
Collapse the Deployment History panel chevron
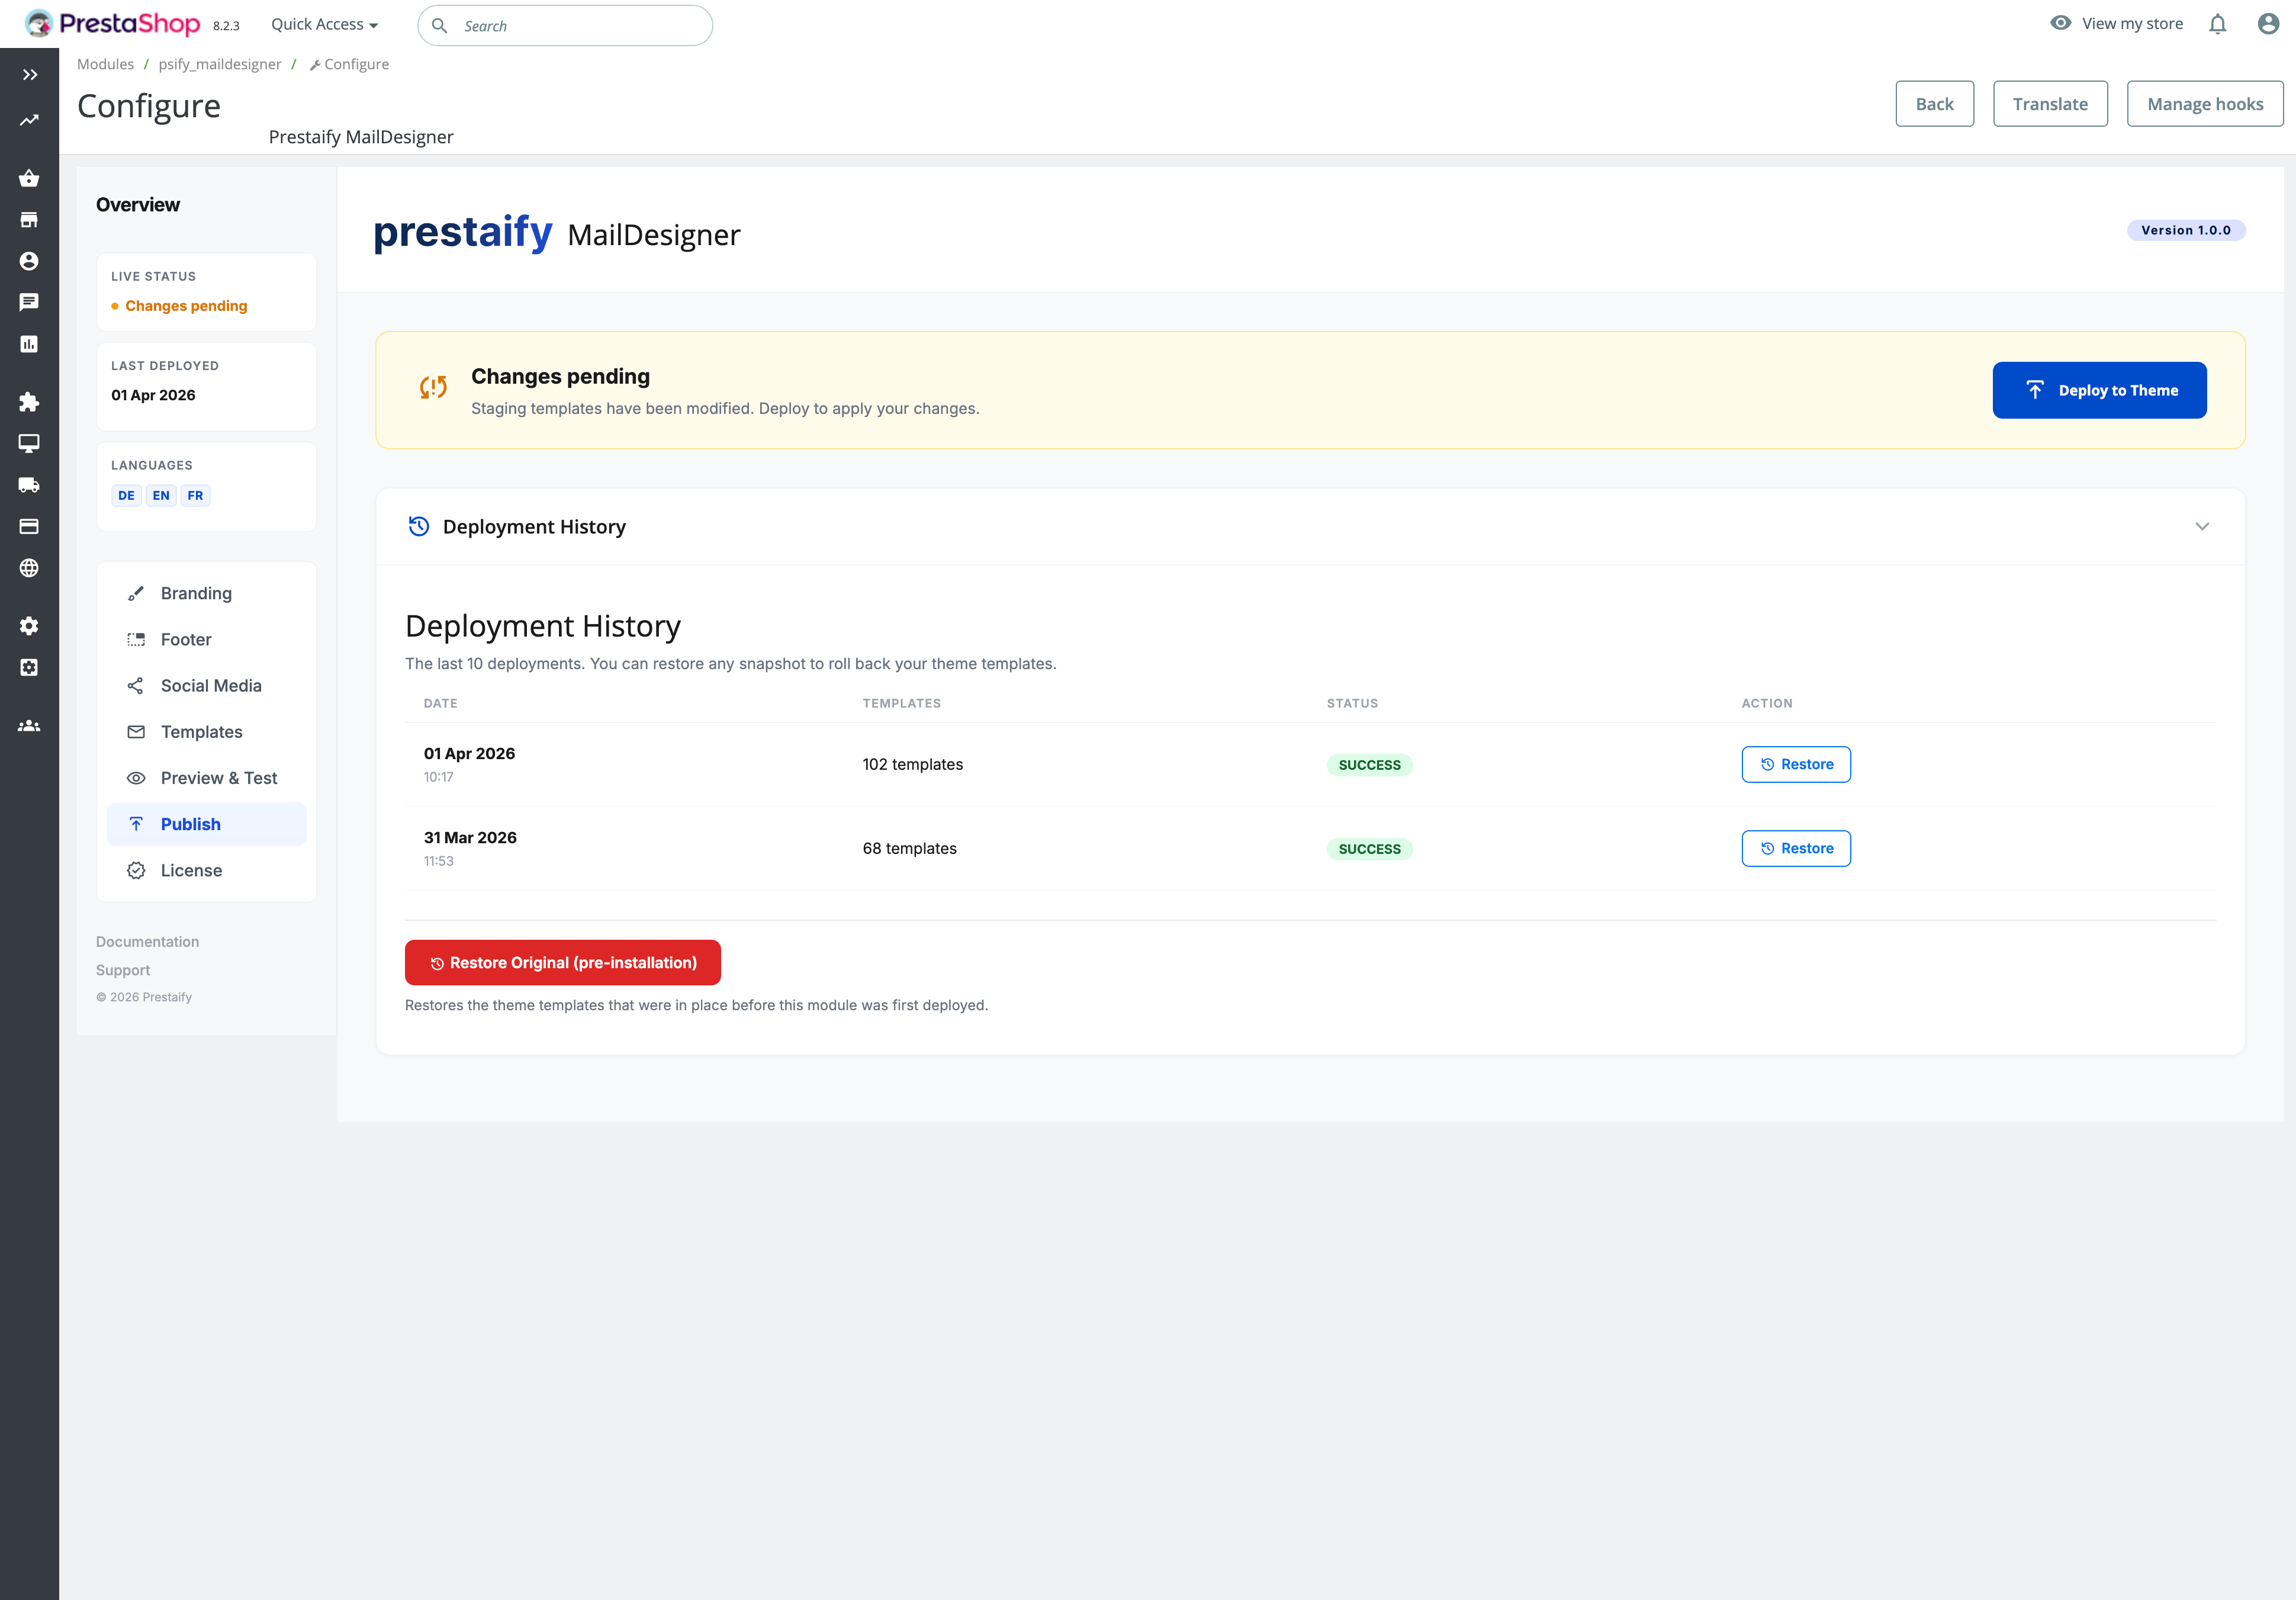(x=2201, y=527)
